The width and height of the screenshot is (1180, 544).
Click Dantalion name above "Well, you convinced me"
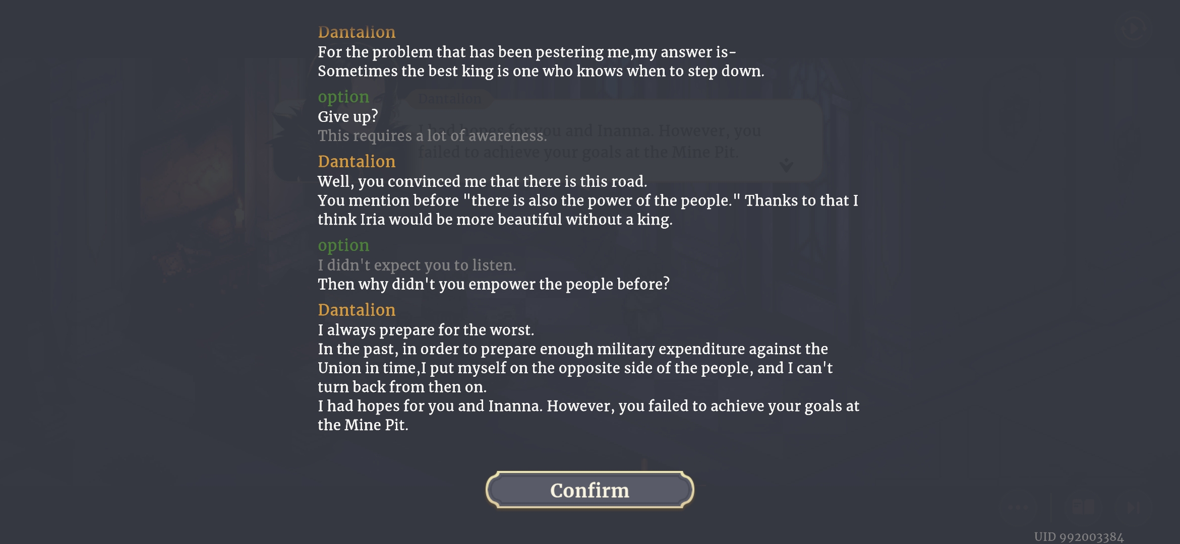[x=357, y=161]
